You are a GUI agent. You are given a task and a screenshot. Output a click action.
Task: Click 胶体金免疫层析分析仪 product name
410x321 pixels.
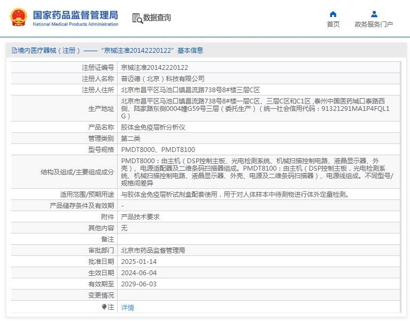(x=153, y=127)
